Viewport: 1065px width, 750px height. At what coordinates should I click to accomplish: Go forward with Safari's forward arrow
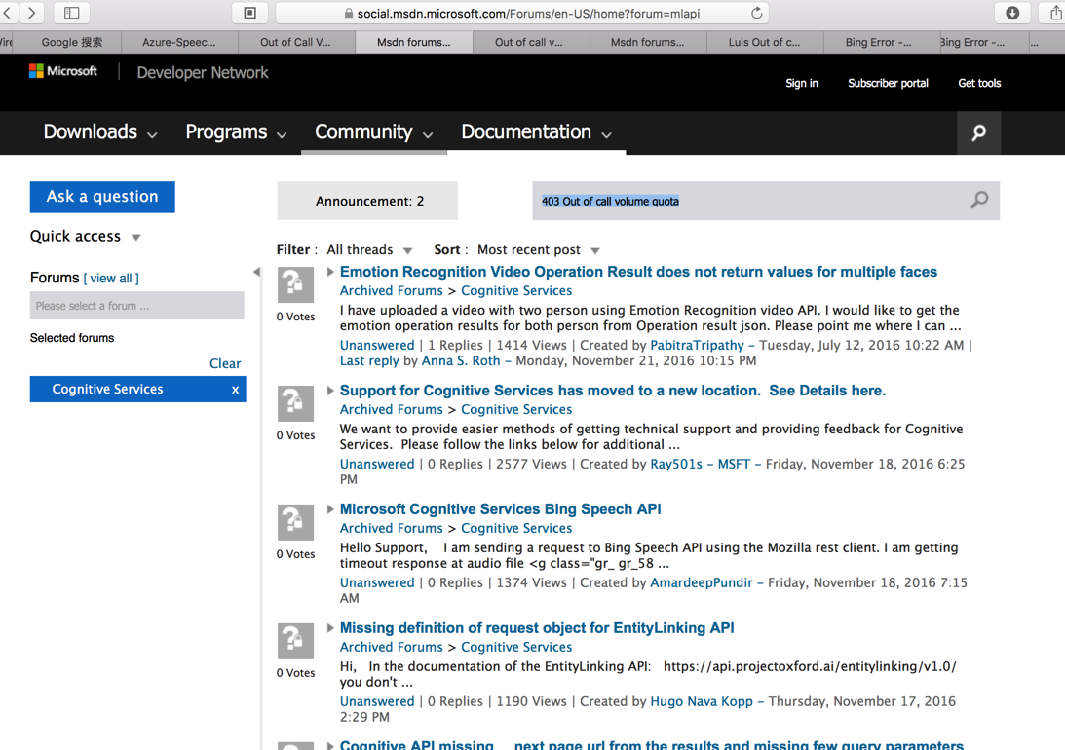31,13
